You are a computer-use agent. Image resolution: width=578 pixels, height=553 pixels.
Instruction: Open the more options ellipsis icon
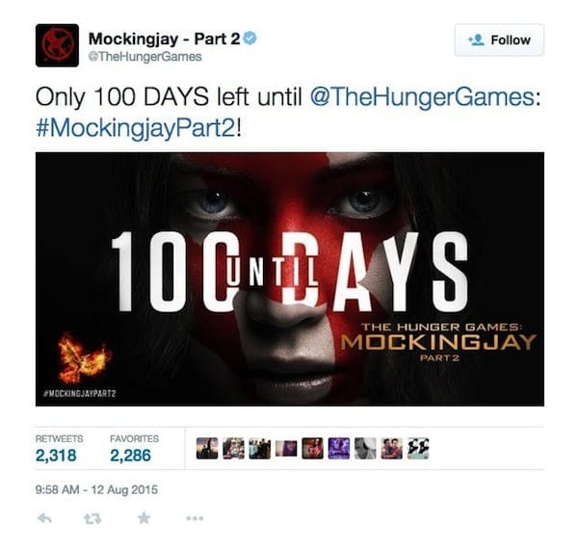point(195,518)
